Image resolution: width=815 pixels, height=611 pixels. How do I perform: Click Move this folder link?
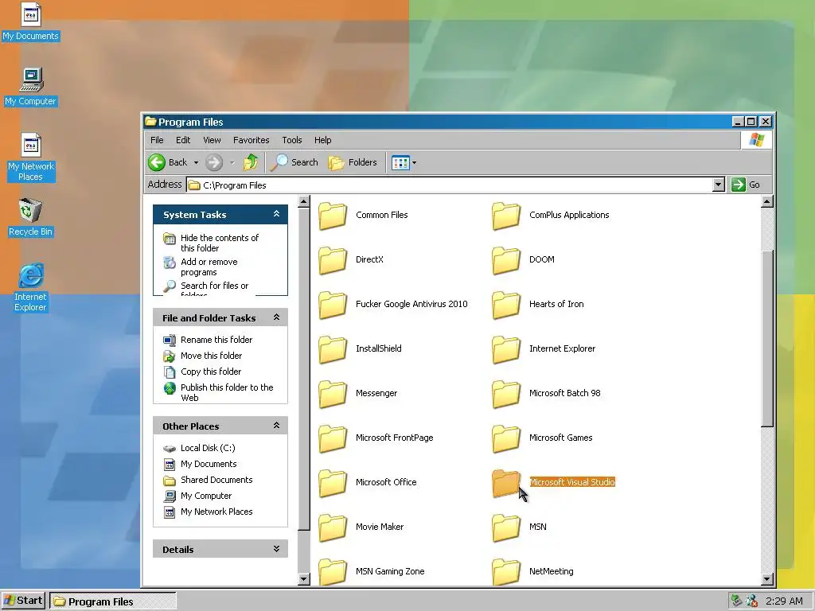[x=211, y=356]
